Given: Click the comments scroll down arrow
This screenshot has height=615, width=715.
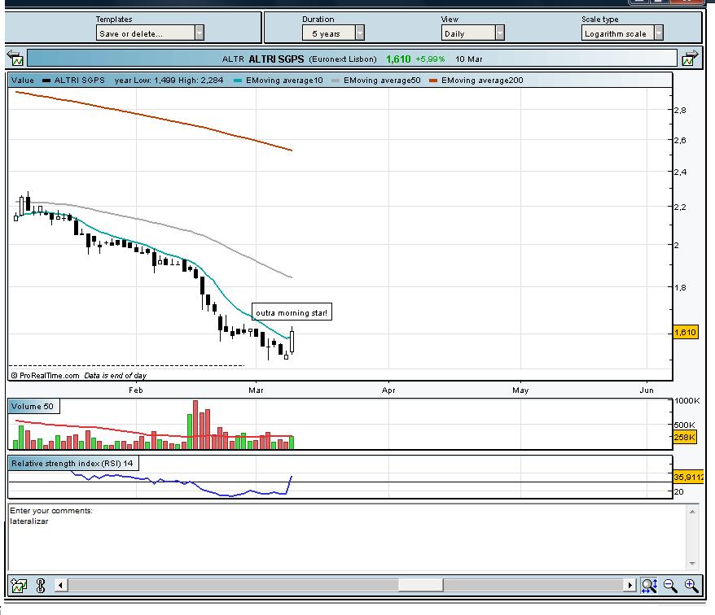Looking at the screenshot, I should pyautogui.click(x=692, y=564).
